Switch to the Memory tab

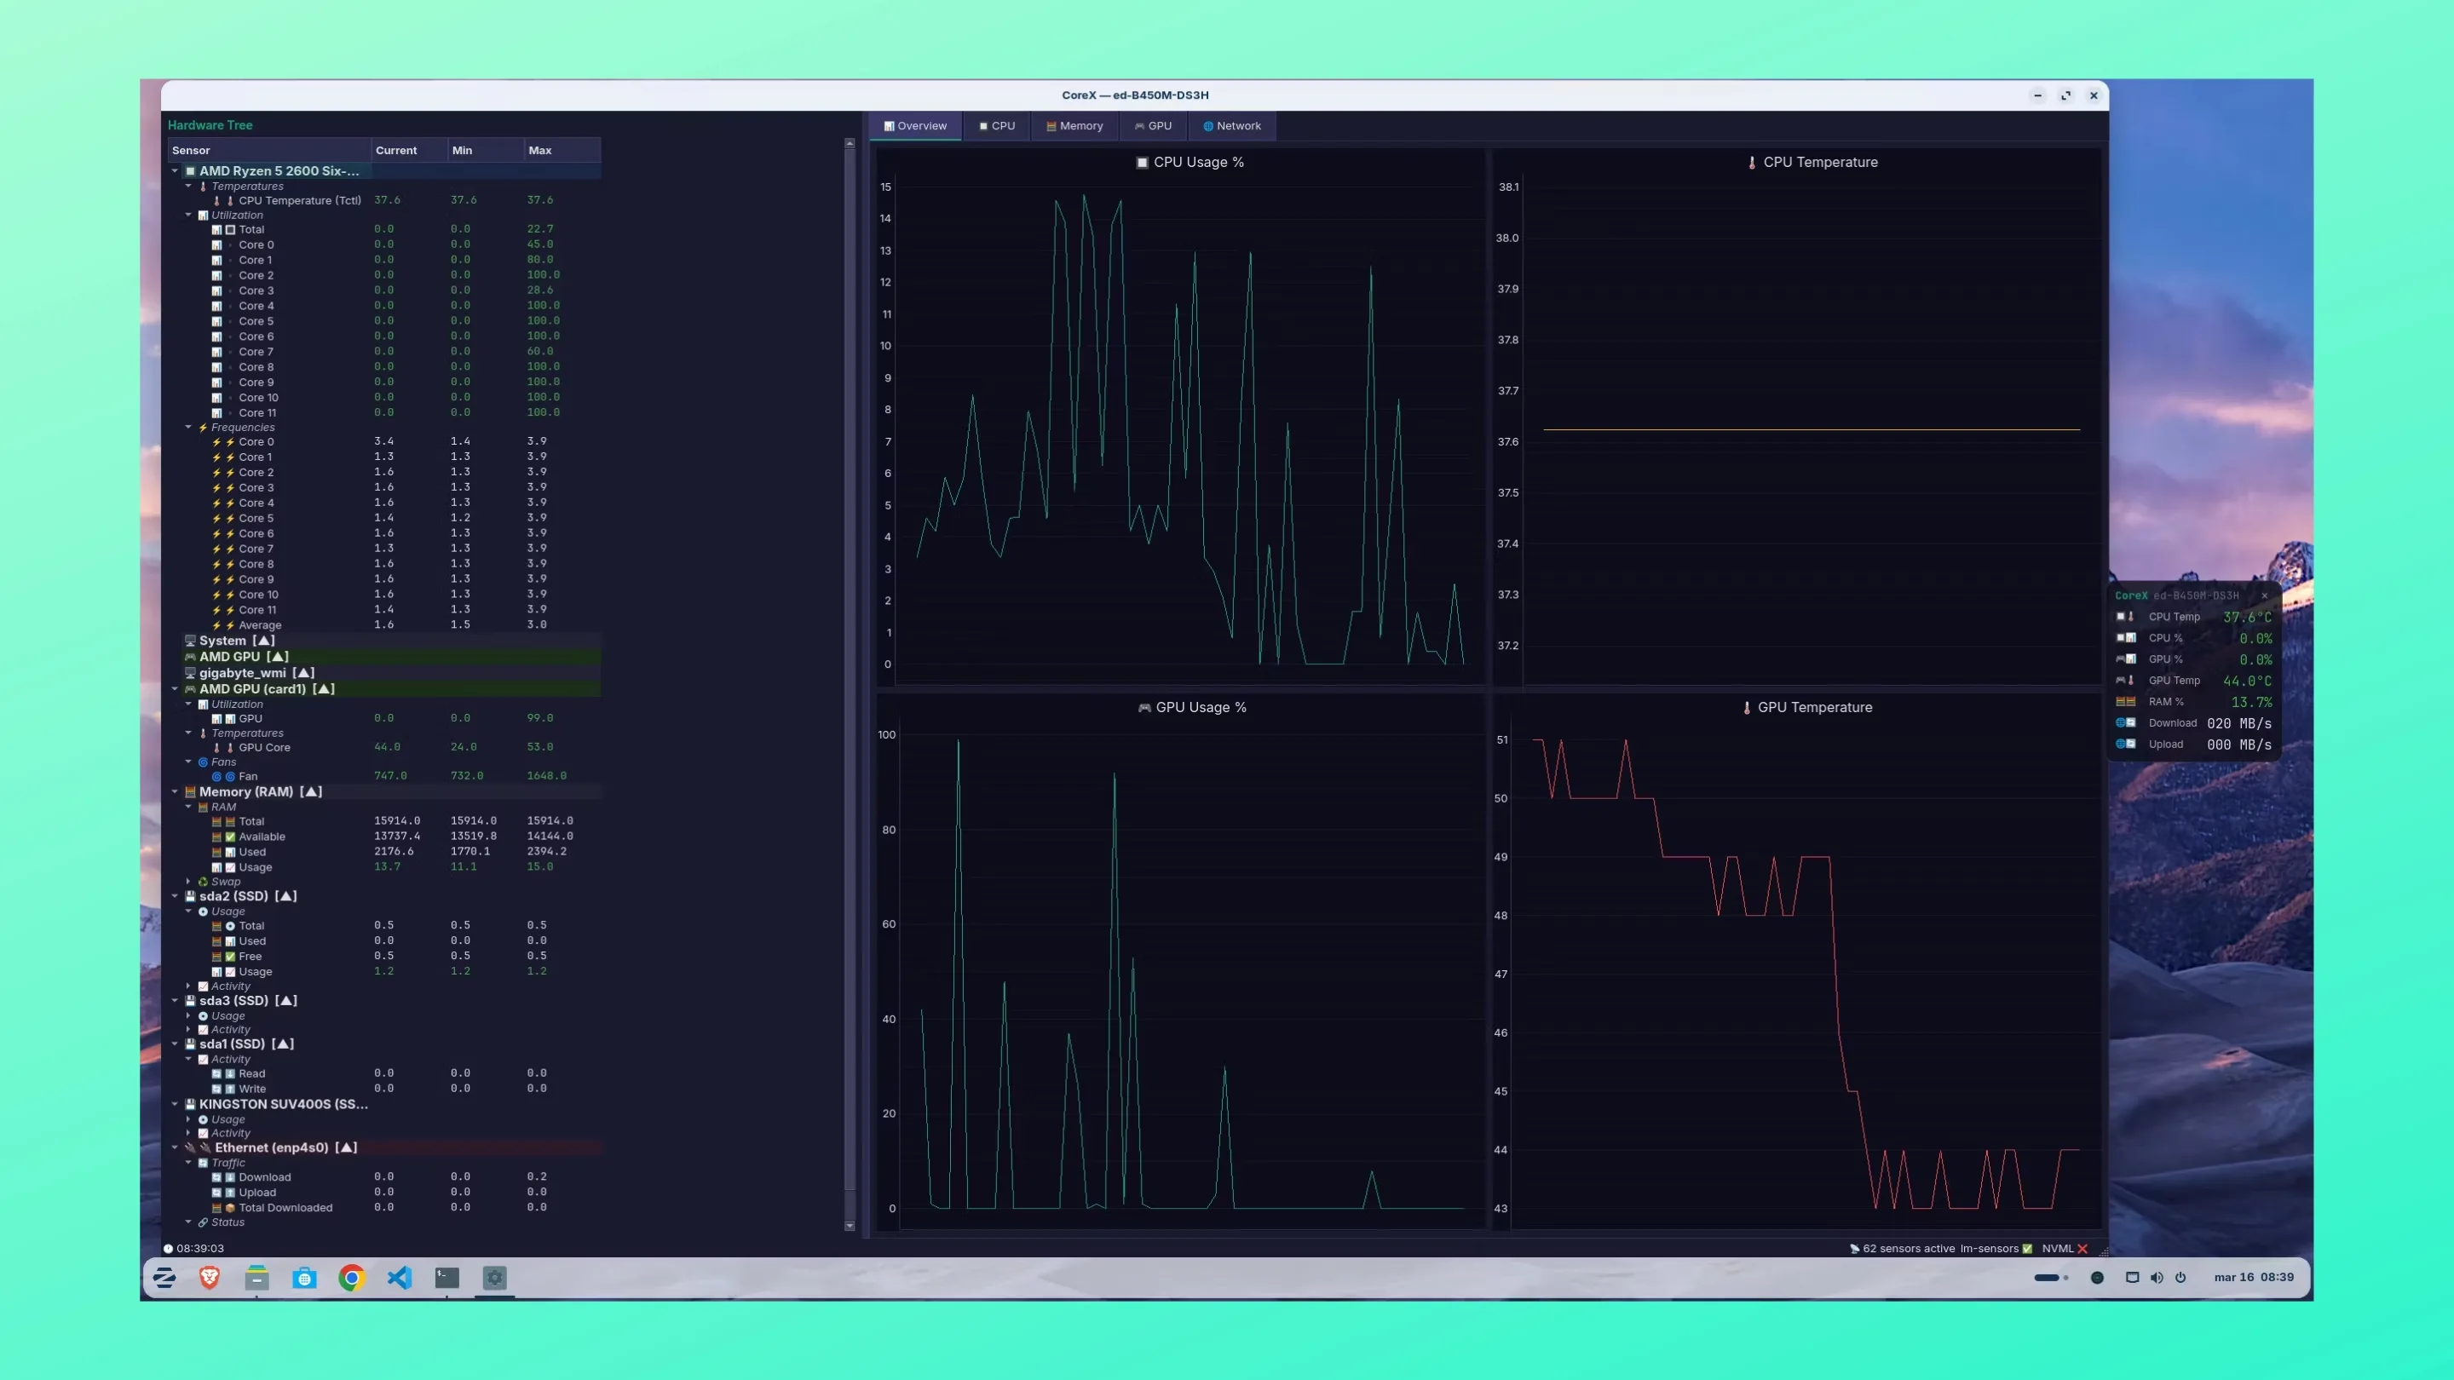point(1074,126)
